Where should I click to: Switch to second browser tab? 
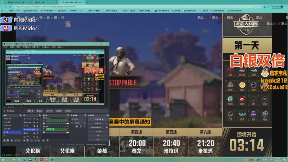44,2
